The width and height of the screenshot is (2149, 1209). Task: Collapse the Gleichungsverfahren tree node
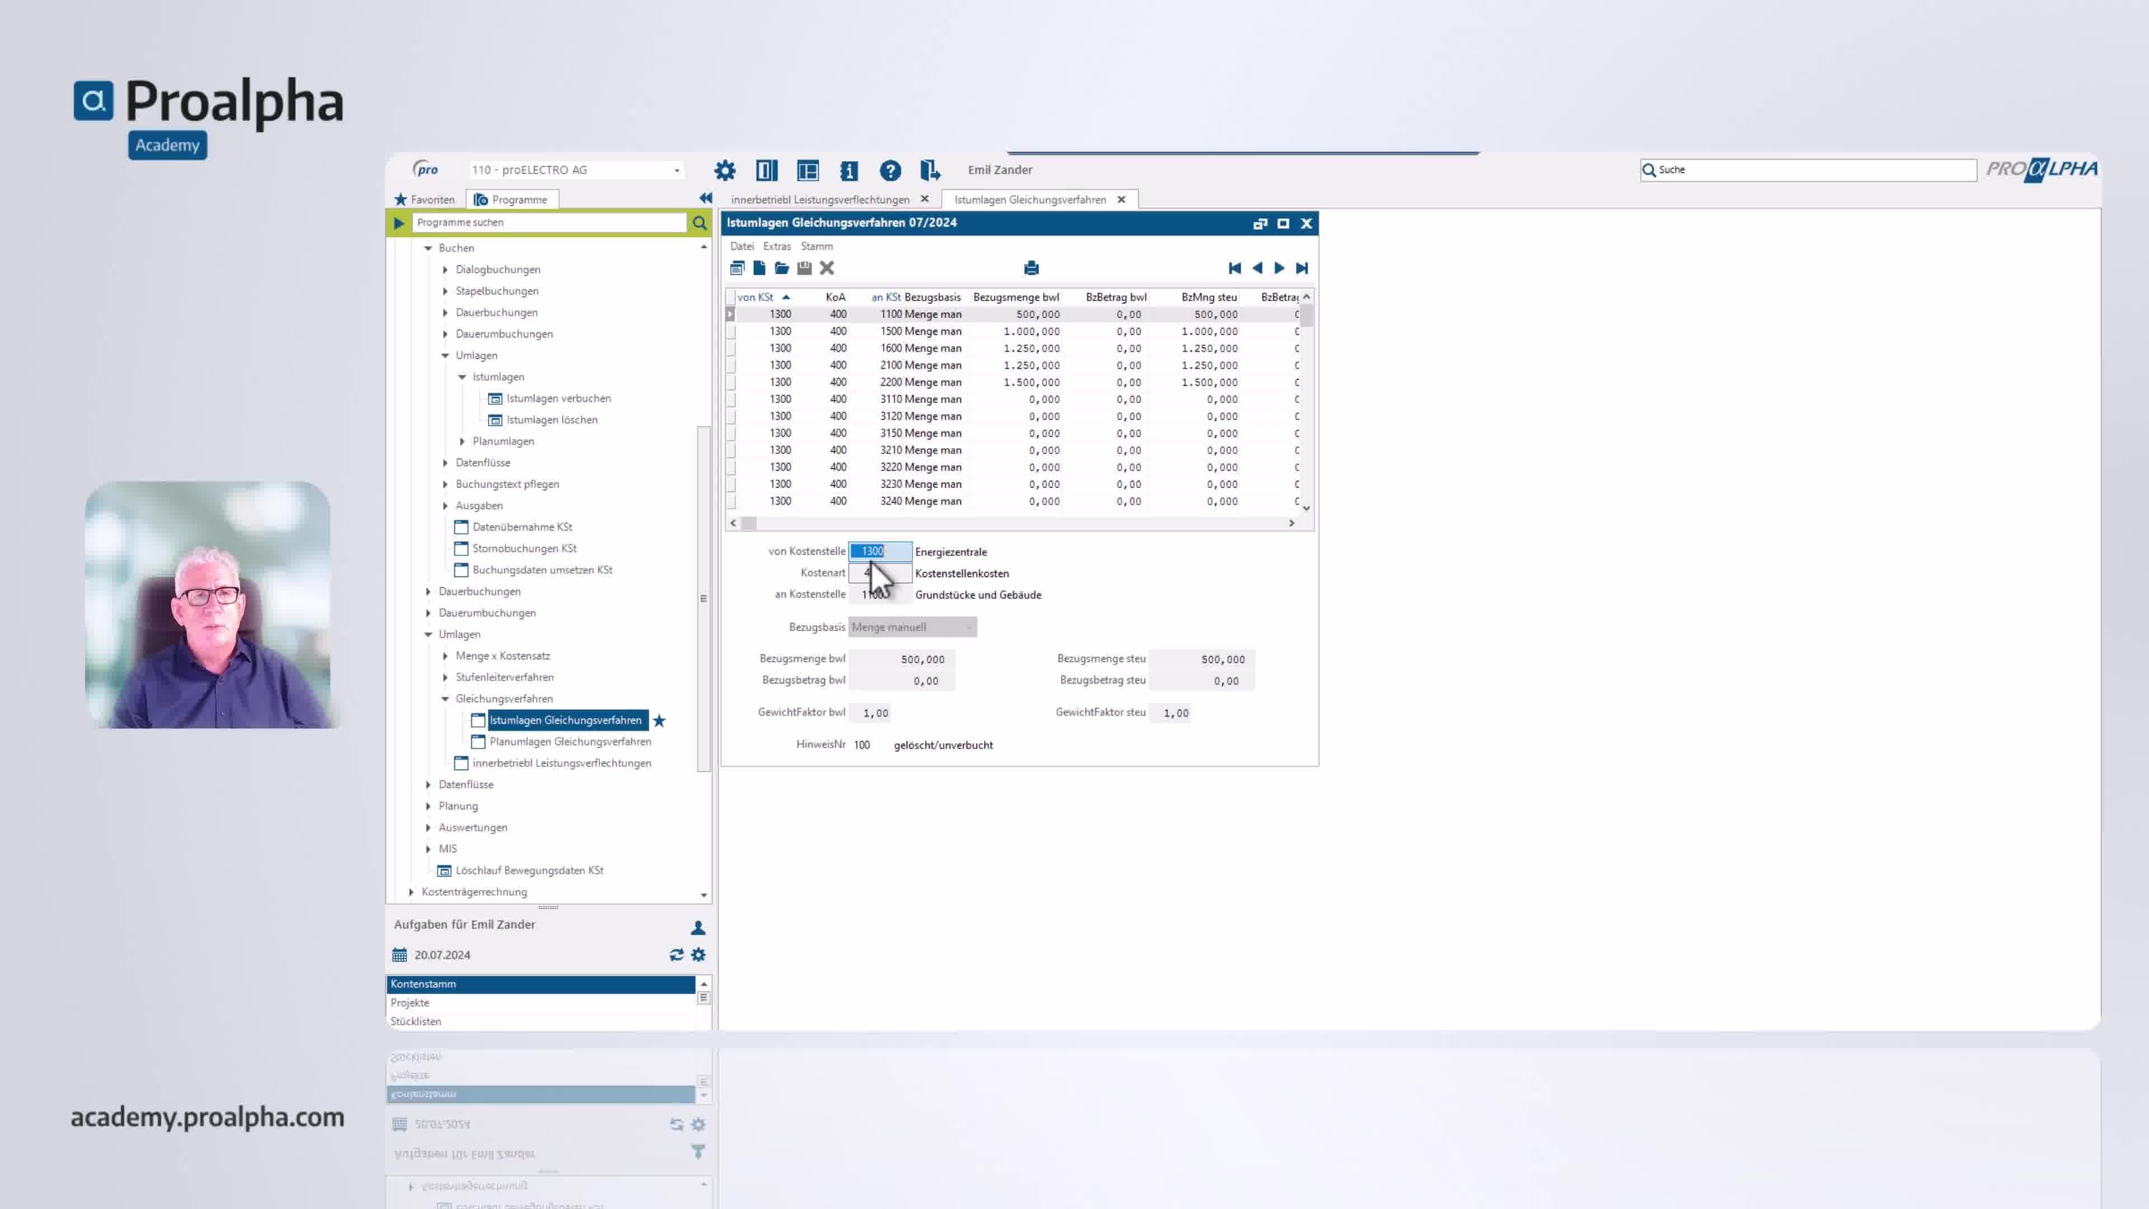[x=445, y=699]
